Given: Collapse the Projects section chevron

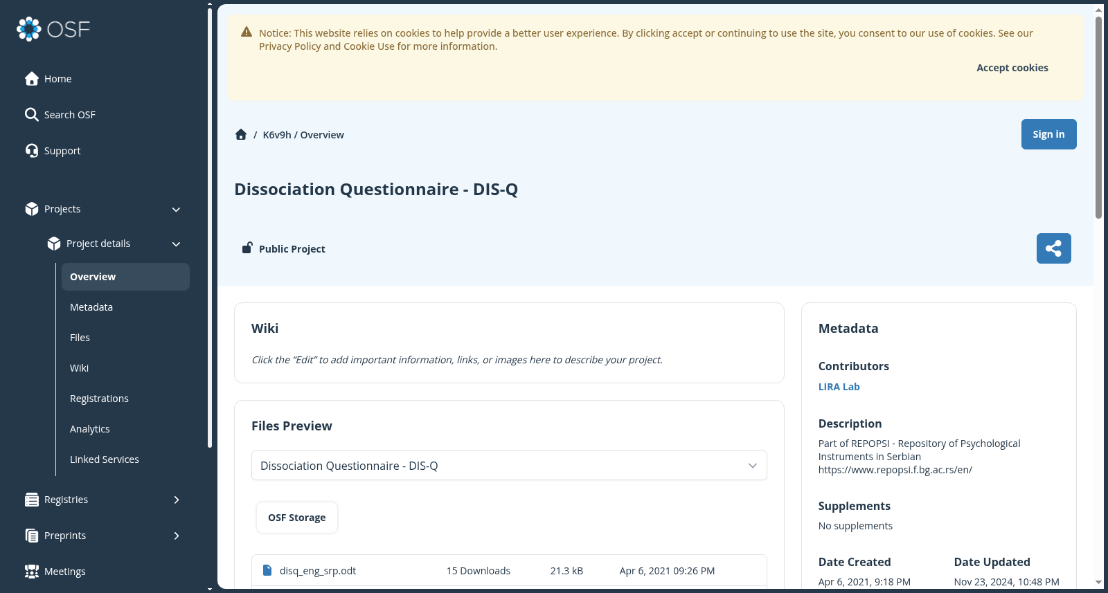Looking at the screenshot, I should coord(176,210).
